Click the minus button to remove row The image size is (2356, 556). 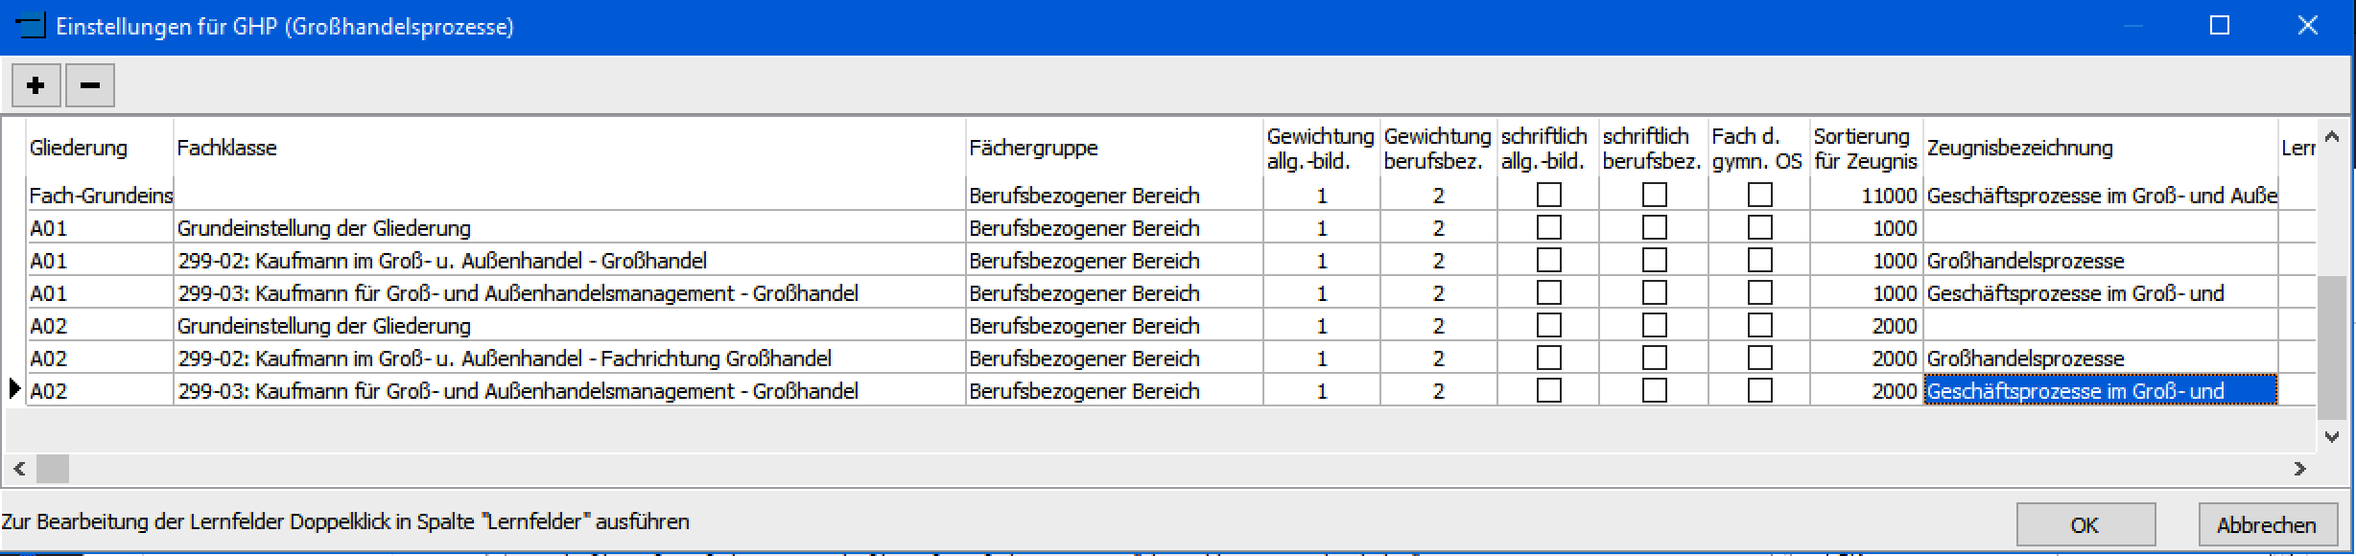(x=89, y=85)
